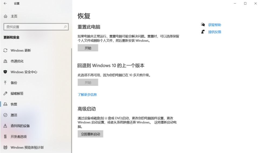Open 开发者选项 page
Viewport: 260px width, 153px height.
point(19,137)
